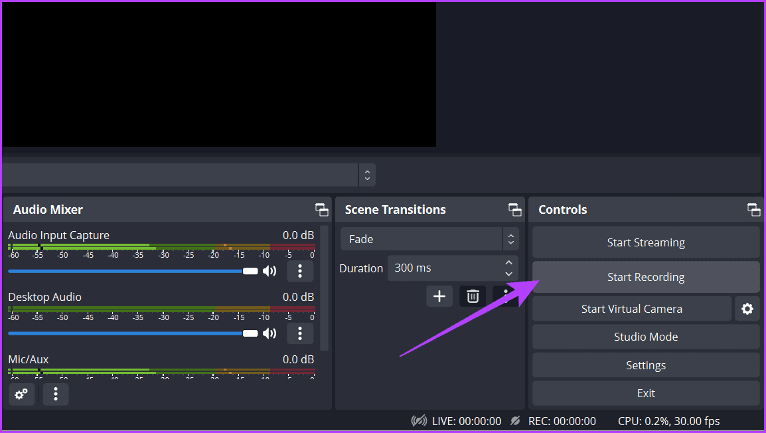Click the REC status indicator icon
Screen dimensions: 766x433
click(515, 421)
